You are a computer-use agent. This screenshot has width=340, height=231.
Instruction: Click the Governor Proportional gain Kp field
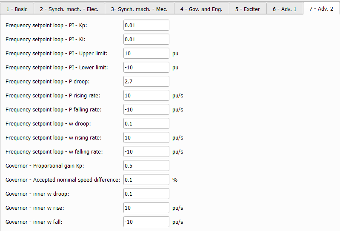(x=146, y=166)
